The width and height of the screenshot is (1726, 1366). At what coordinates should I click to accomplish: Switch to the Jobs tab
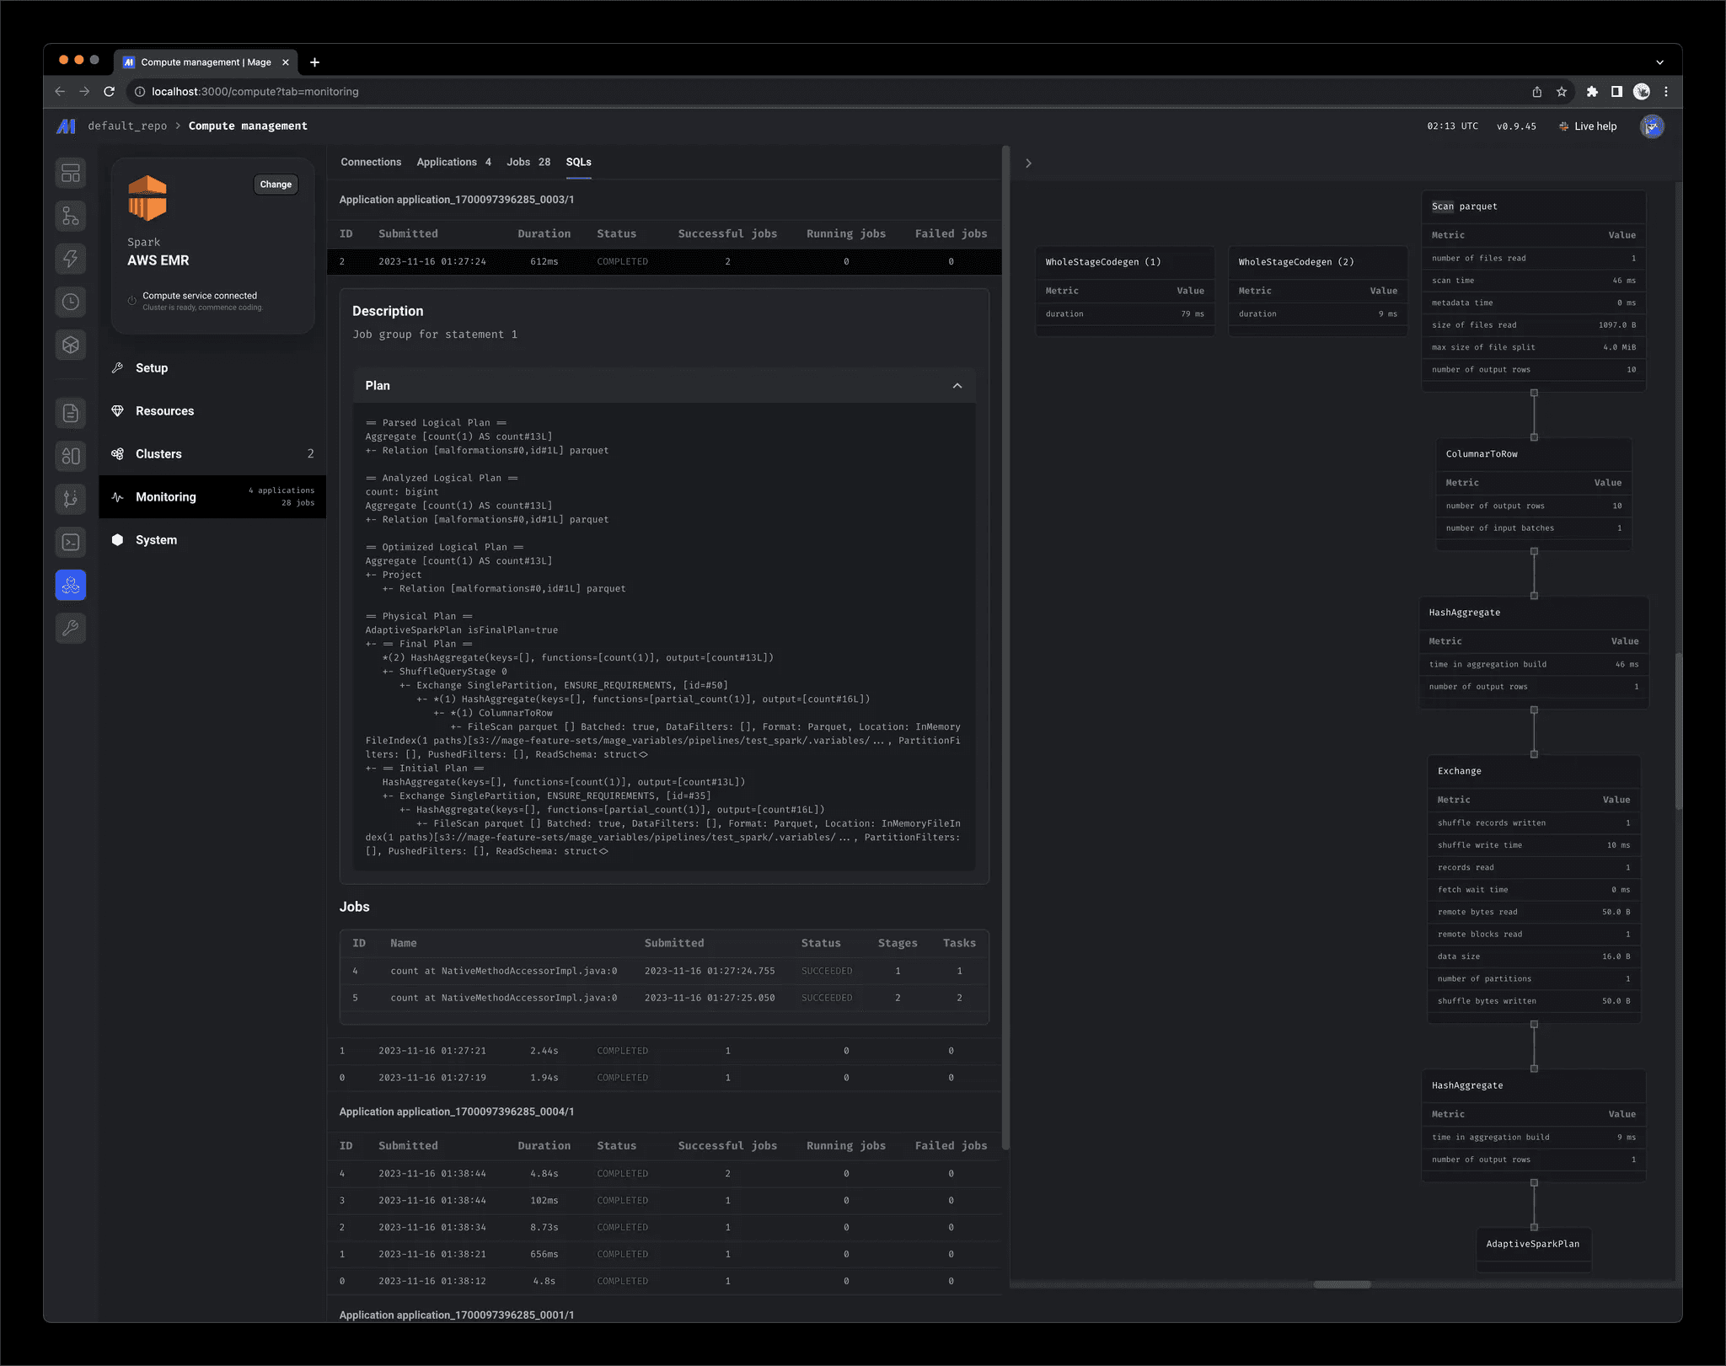[x=528, y=162]
